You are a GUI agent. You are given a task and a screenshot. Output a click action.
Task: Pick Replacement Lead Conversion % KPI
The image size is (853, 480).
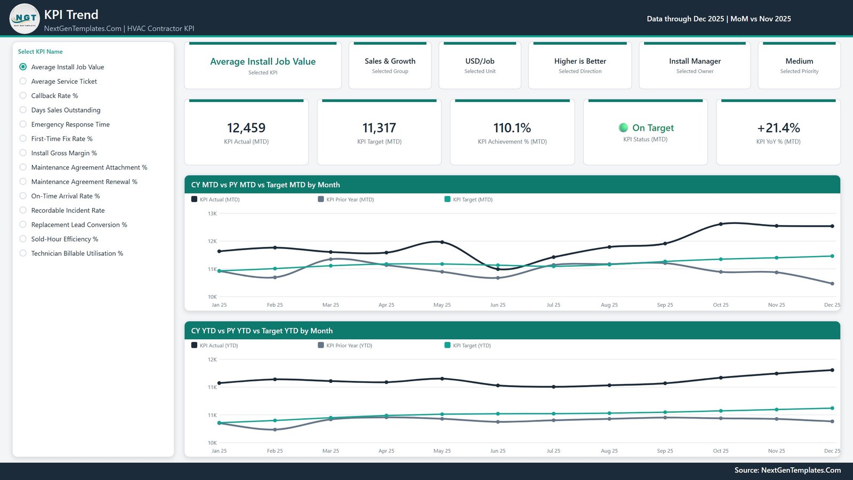pyautogui.click(x=23, y=225)
